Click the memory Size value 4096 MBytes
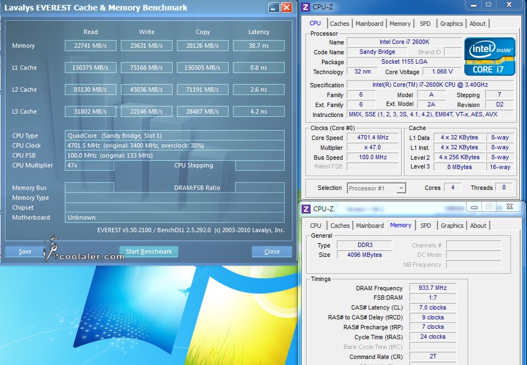The height and width of the screenshot is (365, 527). click(x=365, y=255)
